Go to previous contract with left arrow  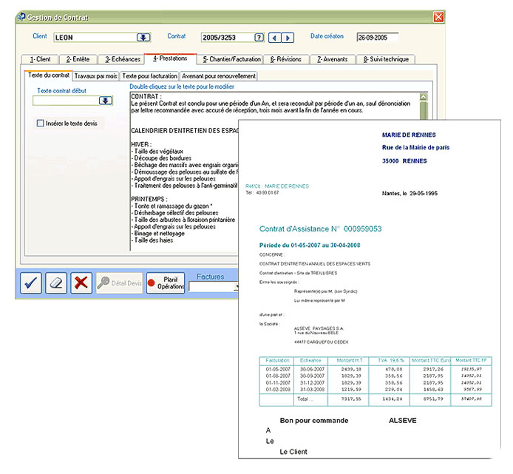pos(274,38)
